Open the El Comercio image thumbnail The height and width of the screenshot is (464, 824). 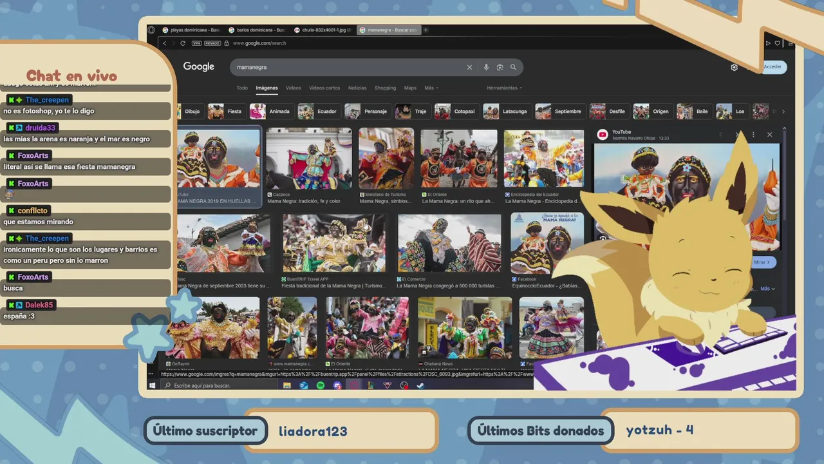tap(449, 243)
